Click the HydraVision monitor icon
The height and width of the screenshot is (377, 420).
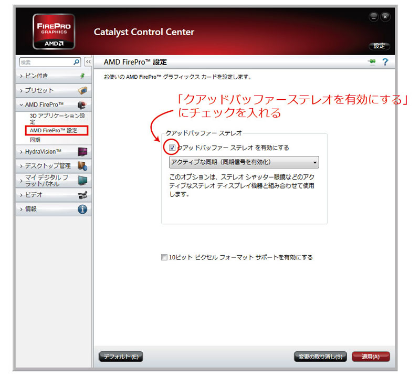82,152
